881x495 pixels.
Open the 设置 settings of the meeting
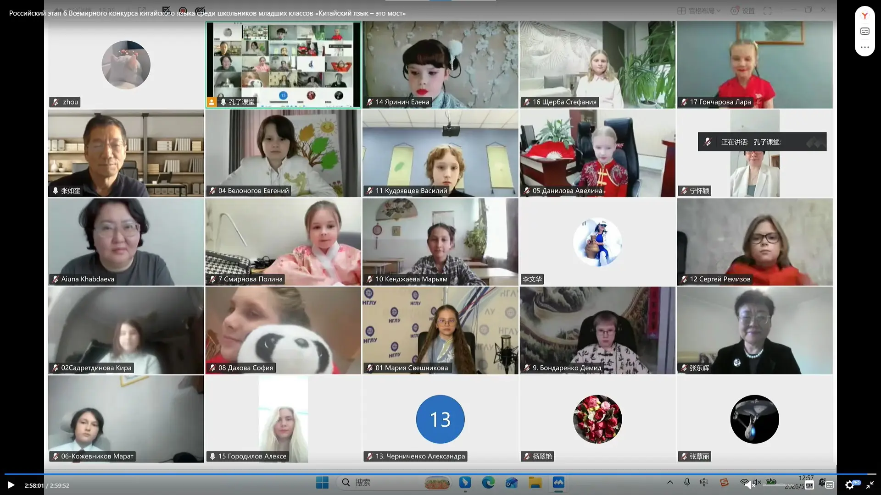pos(742,11)
